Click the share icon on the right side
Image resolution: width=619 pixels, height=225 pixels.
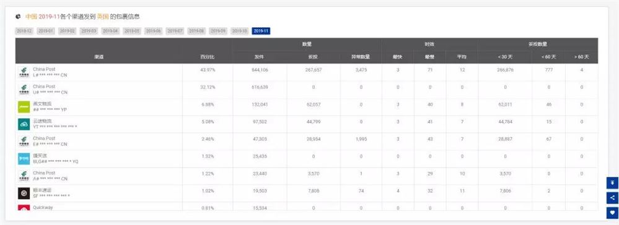[612, 198]
